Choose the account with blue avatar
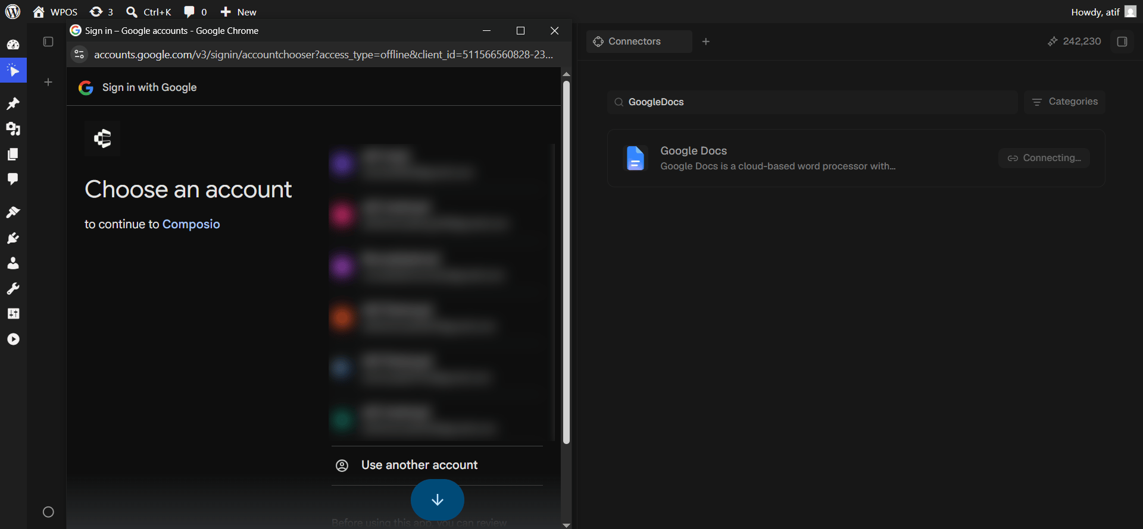The height and width of the screenshot is (529, 1143). 436,369
